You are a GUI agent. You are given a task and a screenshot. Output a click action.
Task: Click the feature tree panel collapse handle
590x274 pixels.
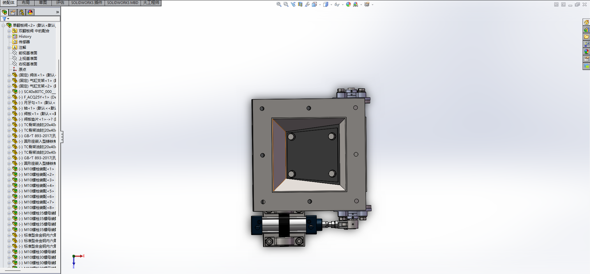pyautogui.click(x=62, y=137)
